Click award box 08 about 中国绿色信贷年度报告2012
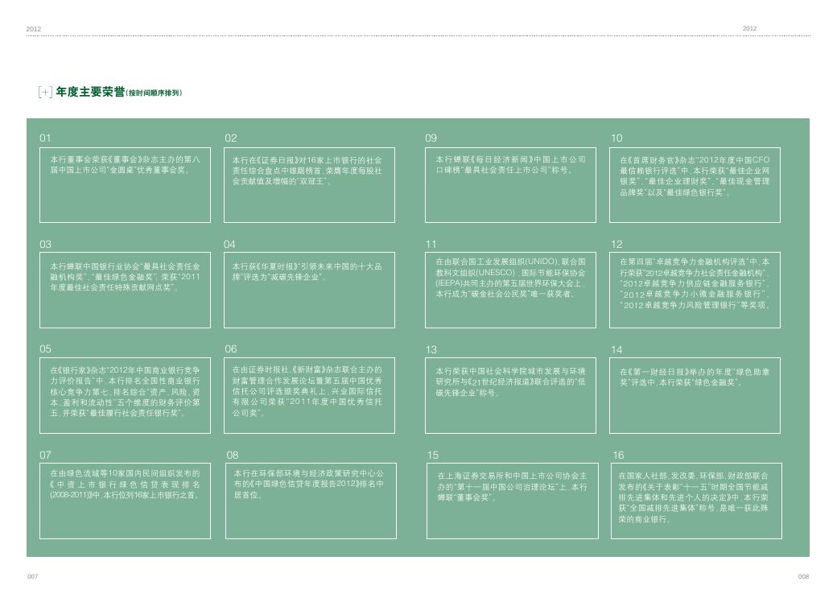This screenshot has width=837, height=606. pyautogui.click(x=310, y=500)
